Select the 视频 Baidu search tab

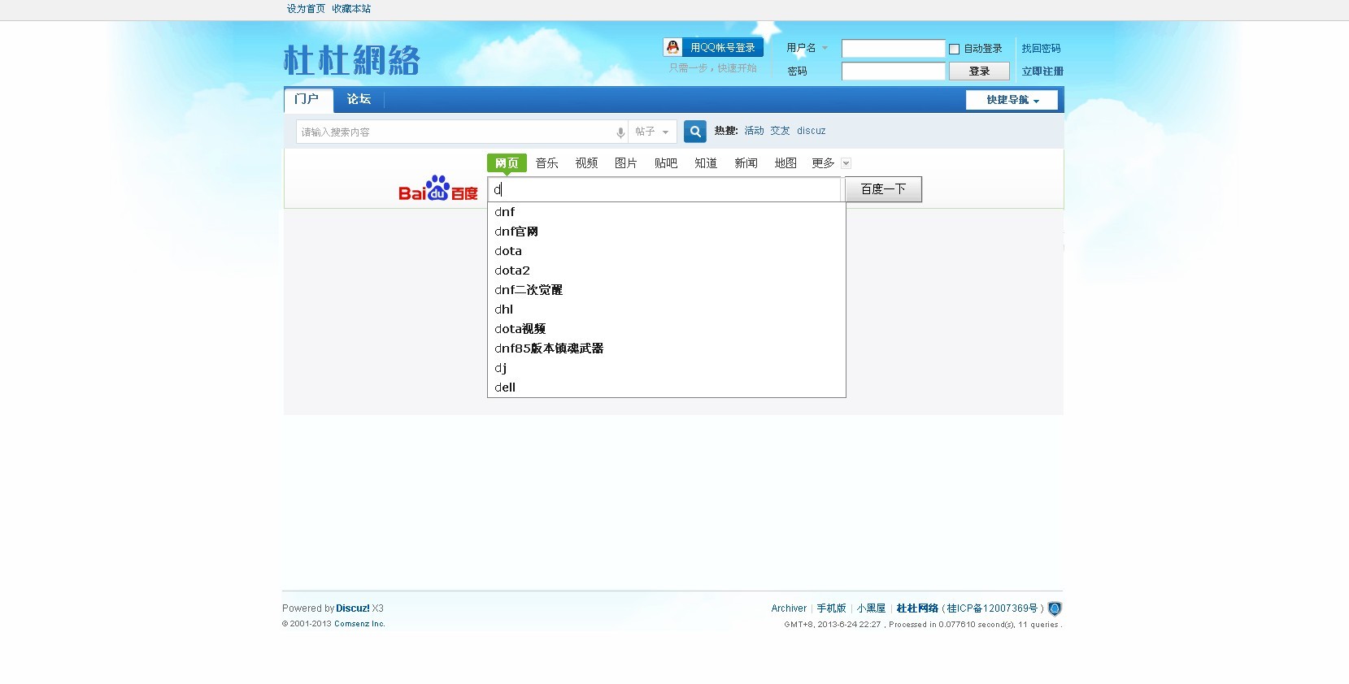(586, 163)
